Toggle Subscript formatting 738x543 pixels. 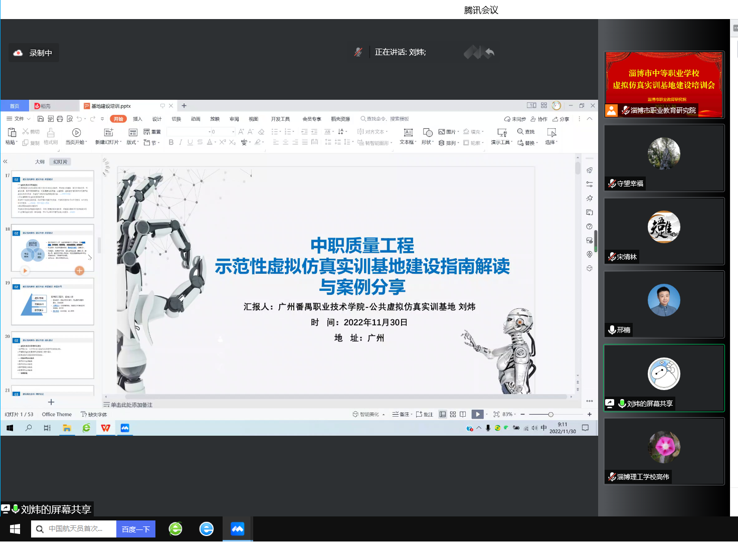pos(232,142)
